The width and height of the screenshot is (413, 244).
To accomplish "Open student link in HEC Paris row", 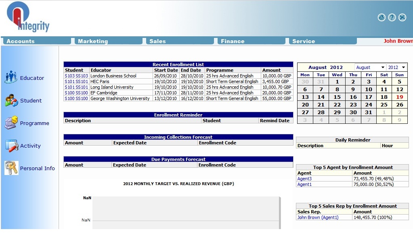I will point(76,81).
